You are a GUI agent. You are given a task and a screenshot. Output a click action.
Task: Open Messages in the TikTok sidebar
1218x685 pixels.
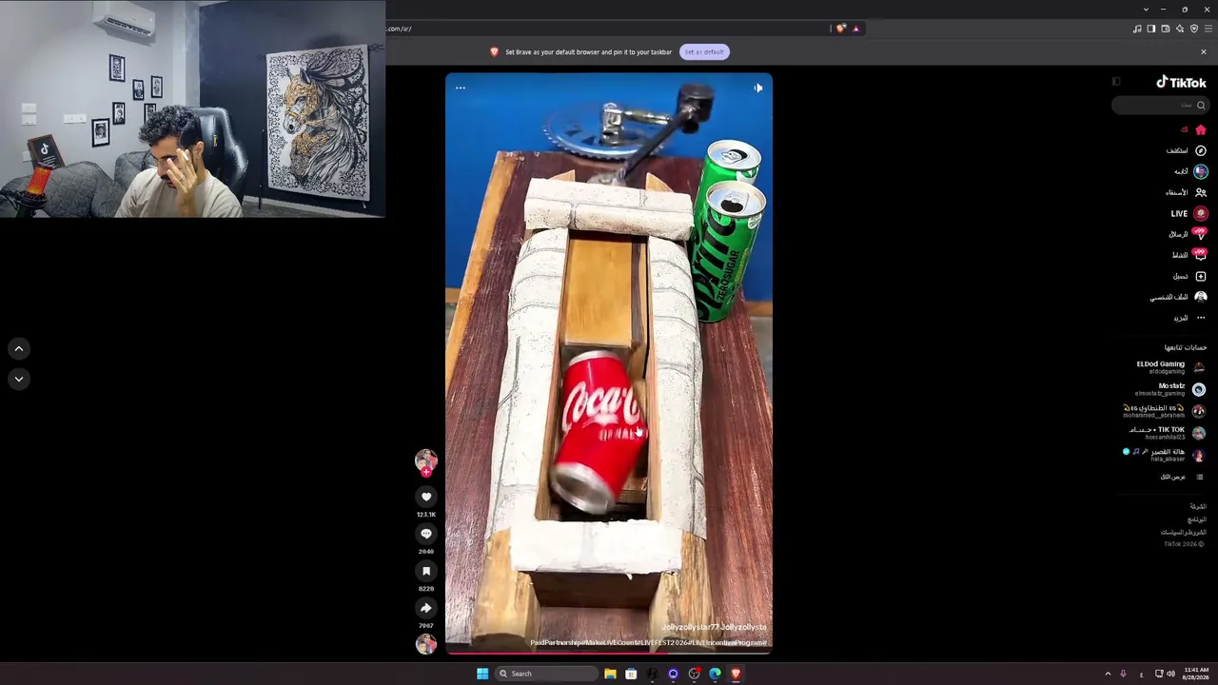coord(1188,234)
